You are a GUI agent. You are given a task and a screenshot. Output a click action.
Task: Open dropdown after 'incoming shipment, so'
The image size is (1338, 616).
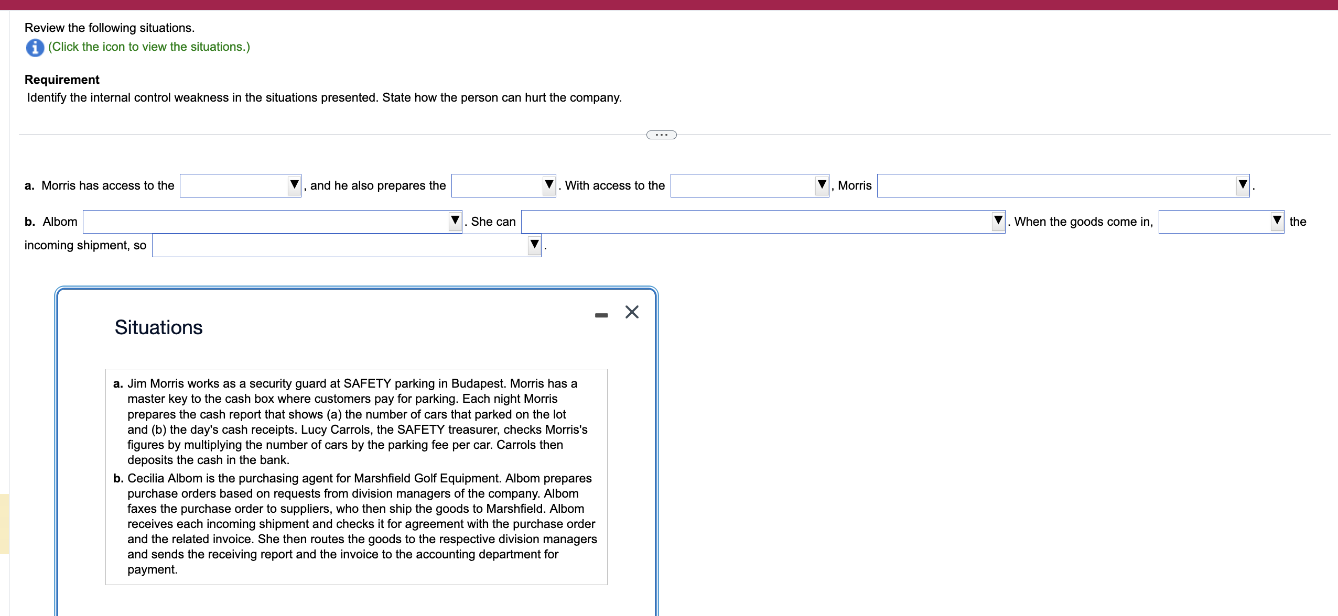click(346, 245)
